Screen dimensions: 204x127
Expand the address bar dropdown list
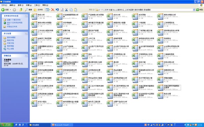194,10
